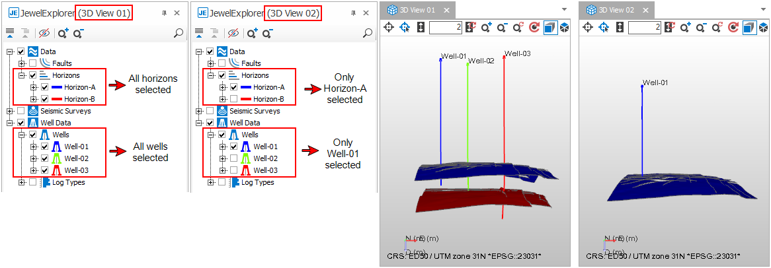This screenshot has height=268, width=771.
Task: Click vertical exaggeration input field in 3D View 01
Action: tap(445, 28)
